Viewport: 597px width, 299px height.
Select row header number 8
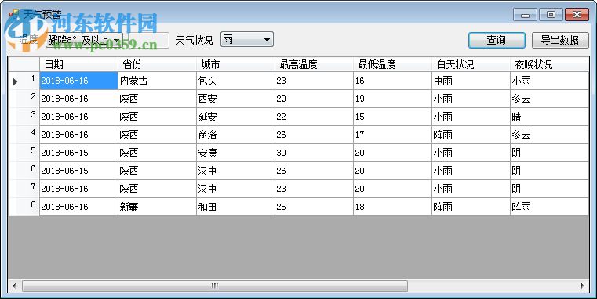click(x=24, y=207)
